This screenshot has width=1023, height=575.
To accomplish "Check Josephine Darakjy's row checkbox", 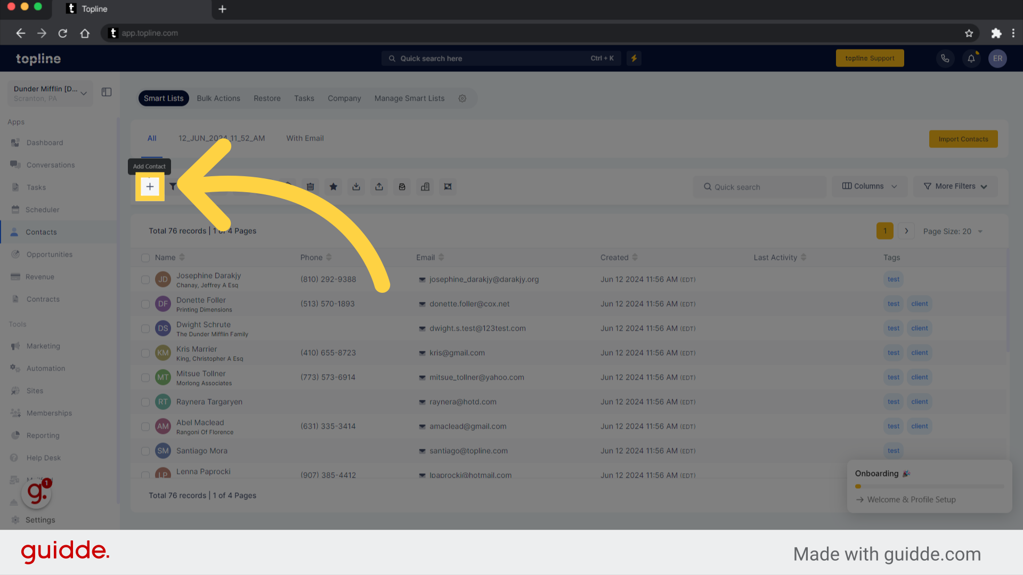I will [145, 280].
